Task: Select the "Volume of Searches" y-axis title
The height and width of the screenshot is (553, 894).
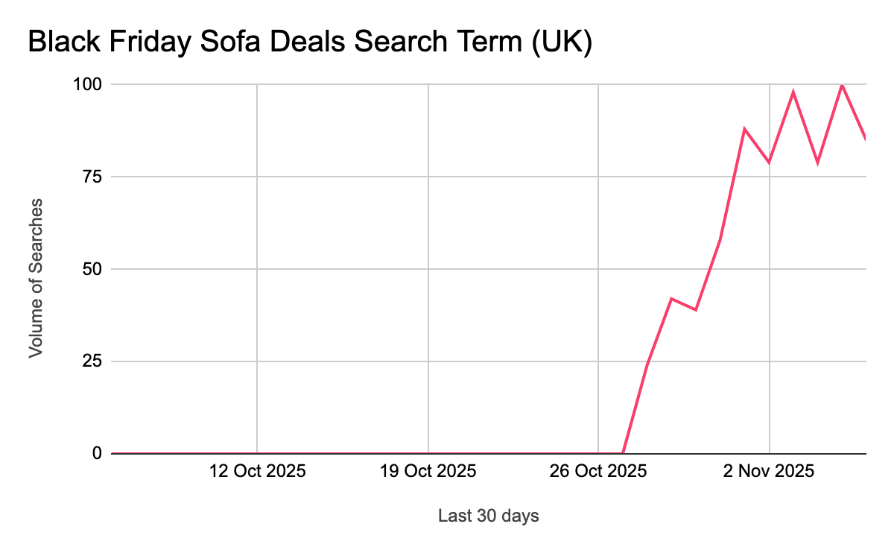Action: tap(35, 277)
